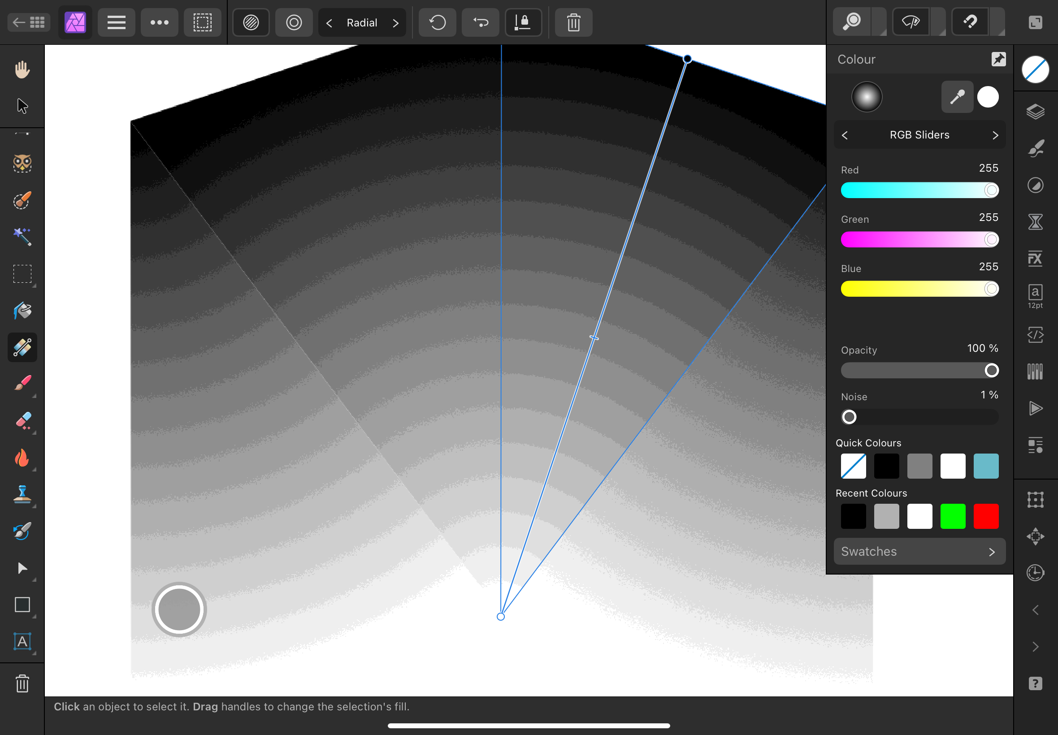Screen dimensions: 1058x735
Task: Adjust the Green slider
Action: pos(919,239)
